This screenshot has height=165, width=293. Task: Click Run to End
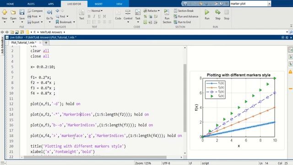click(182, 22)
